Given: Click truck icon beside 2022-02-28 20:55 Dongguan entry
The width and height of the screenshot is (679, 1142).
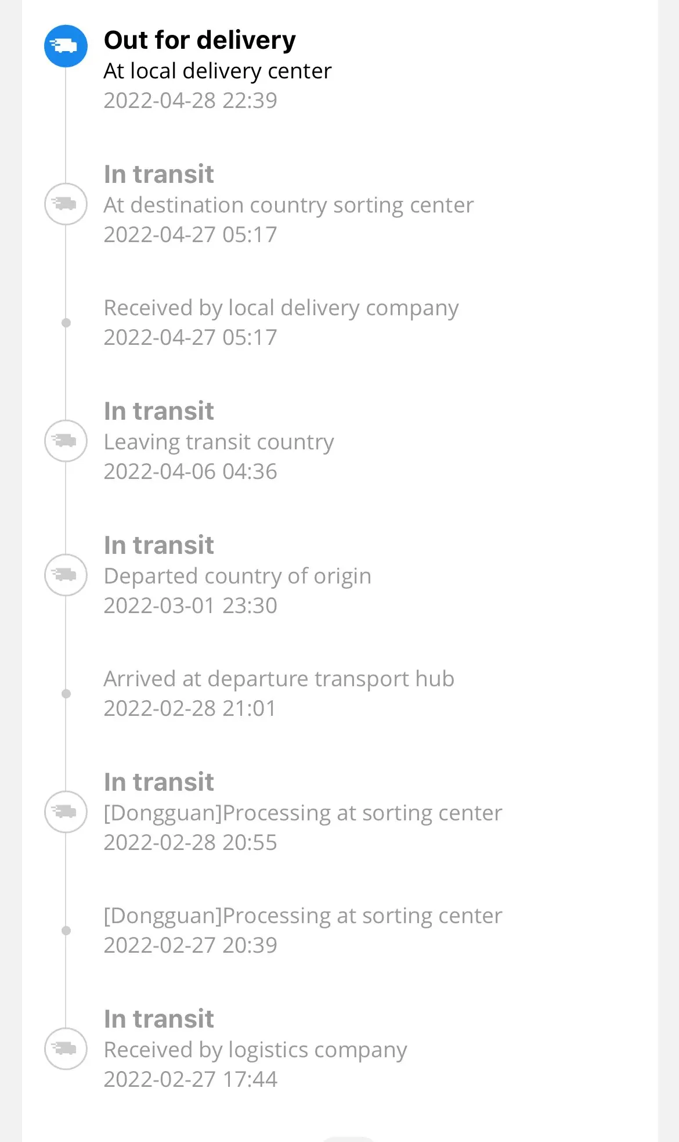Looking at the screenshot, I should pos(66,812).
